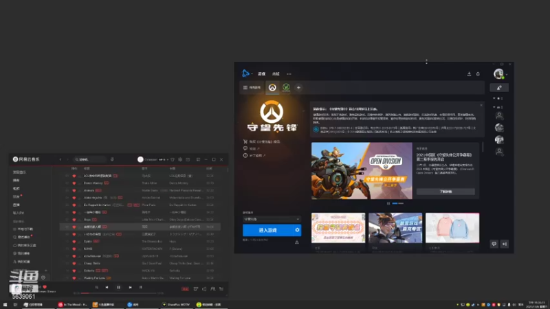Open the patch notes link
This screenshot has height=309, width=550.
click(x=254, y=155)
